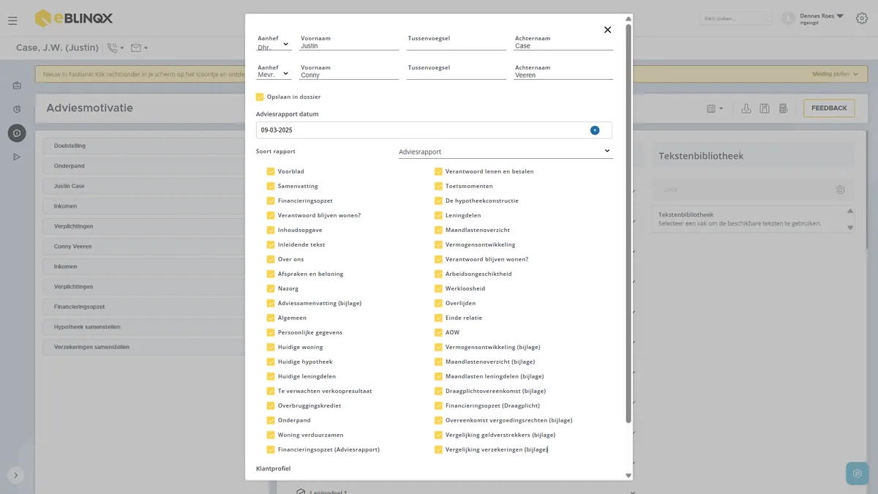This screenshot has height=494, width=878.
Task: Click the FEEDBACK button
Action: point(829,108)
